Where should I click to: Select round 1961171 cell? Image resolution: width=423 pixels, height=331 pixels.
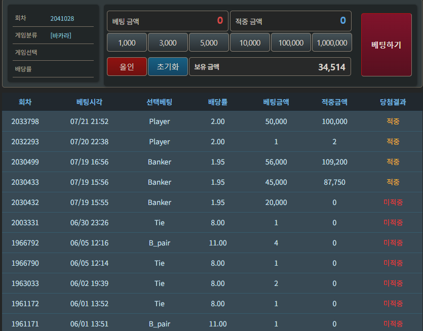pos(25,324)
